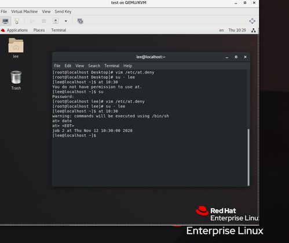Open virtual hardware details lightbulb icon
Viewport: 289px width, 243px height.
pos(17,21)
